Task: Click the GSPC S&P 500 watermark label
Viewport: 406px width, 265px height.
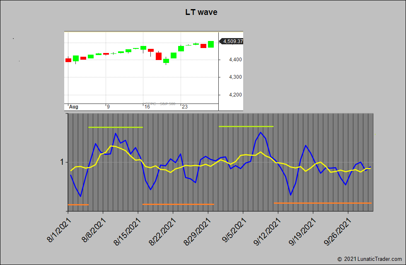Action: click(159, 103)
